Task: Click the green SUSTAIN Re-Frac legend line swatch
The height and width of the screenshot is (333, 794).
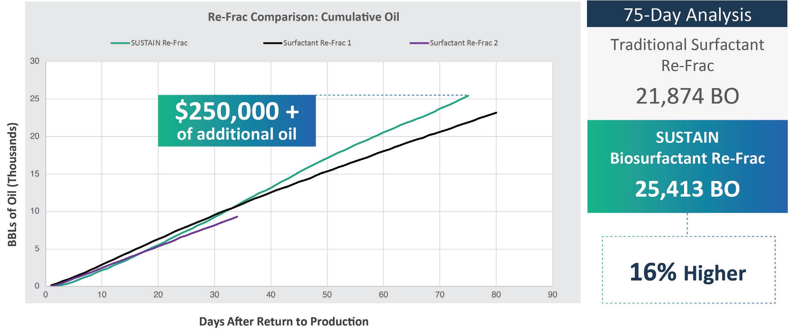Action: (x=120, y=43)
